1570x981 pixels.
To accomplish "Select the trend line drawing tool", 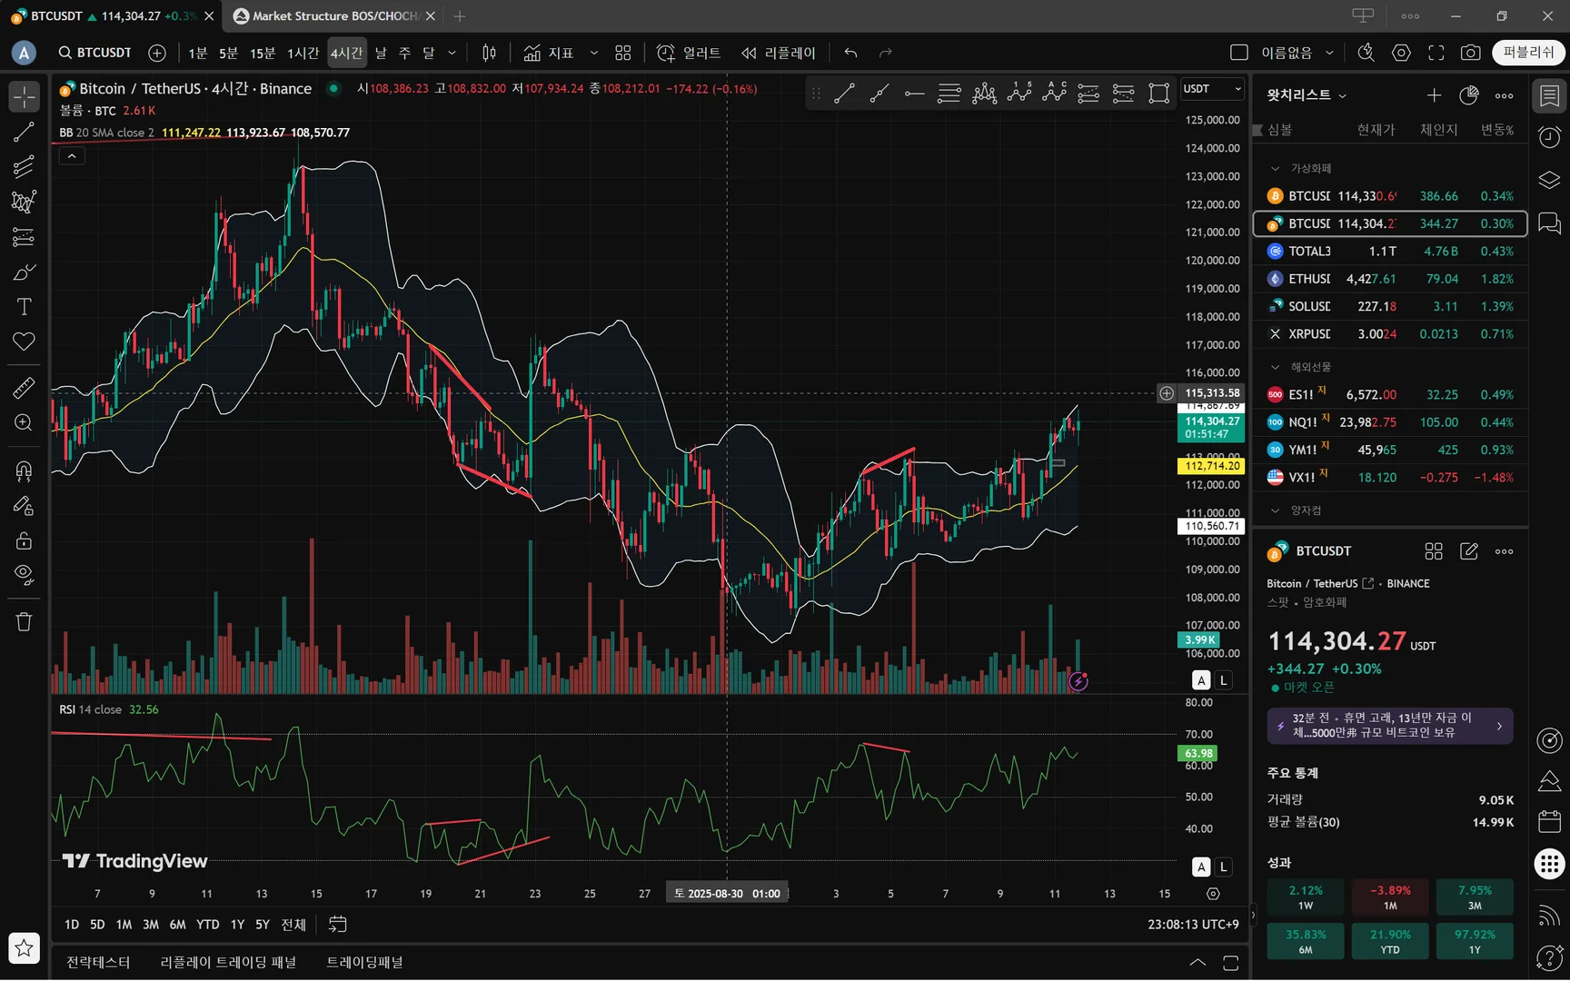I will pyautogui.click(x=24, y=132).
